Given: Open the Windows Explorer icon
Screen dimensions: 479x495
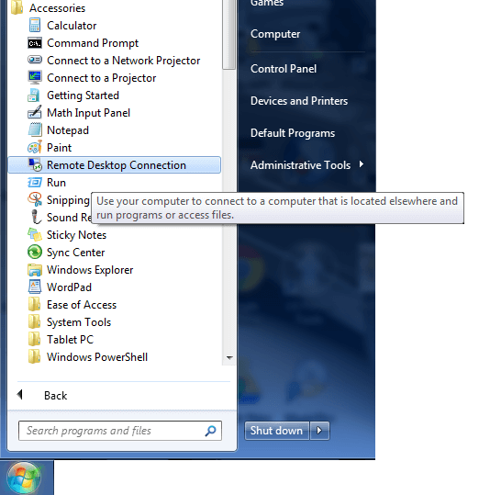Looking at the screenshot, I should [x=34, y=270].
